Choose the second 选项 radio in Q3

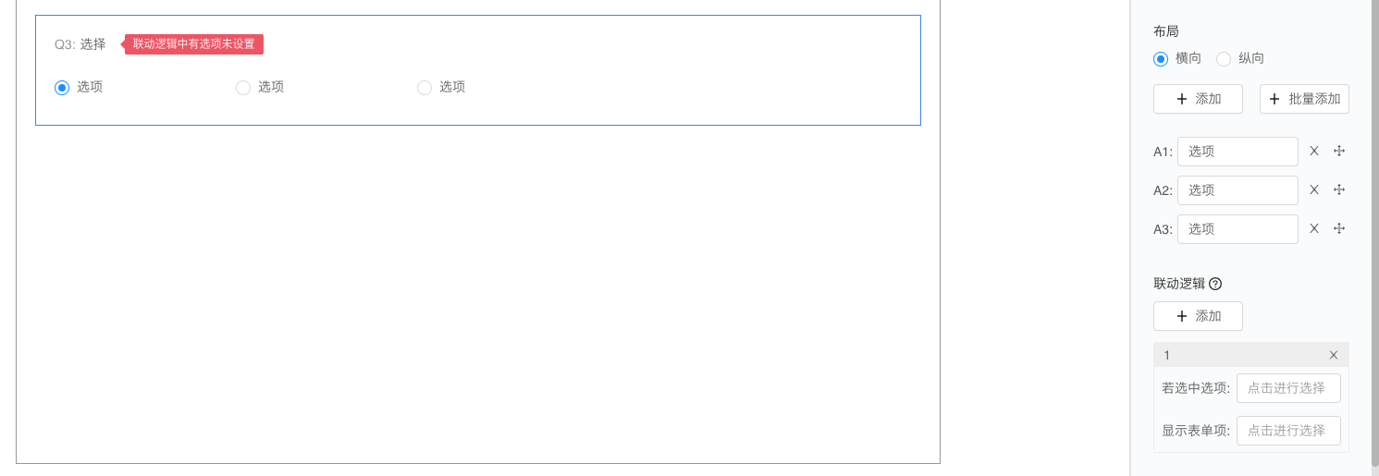pos(243,87)
